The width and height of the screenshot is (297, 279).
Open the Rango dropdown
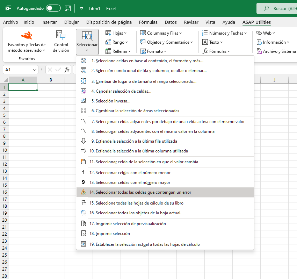click(116, 42)
